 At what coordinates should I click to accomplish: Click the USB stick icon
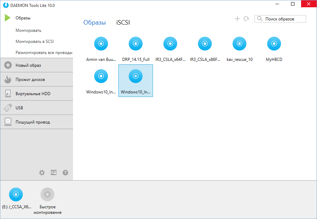8,108
